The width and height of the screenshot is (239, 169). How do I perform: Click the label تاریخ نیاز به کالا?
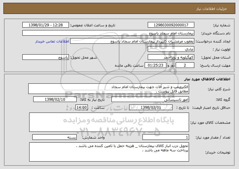coord(92,100)
